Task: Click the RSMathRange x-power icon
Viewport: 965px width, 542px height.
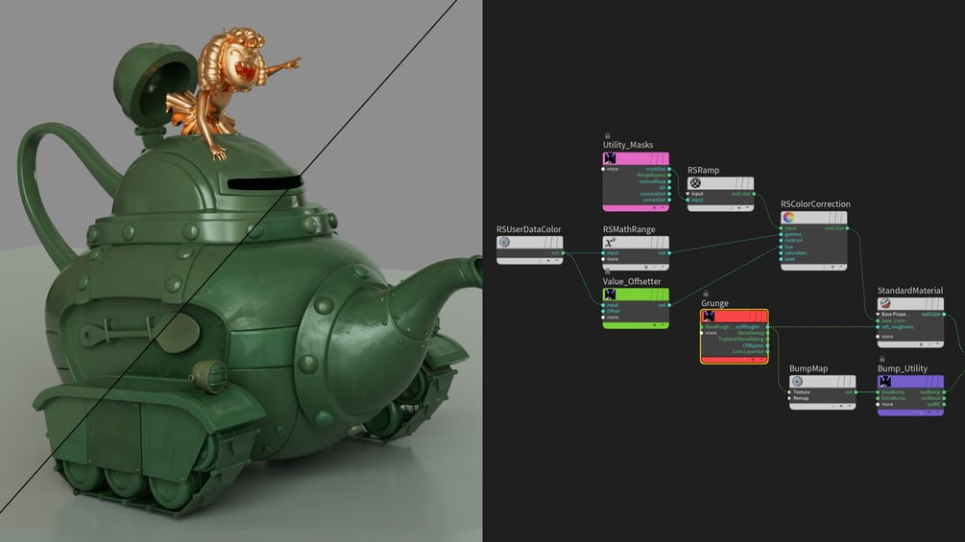Action: point(610,242)
